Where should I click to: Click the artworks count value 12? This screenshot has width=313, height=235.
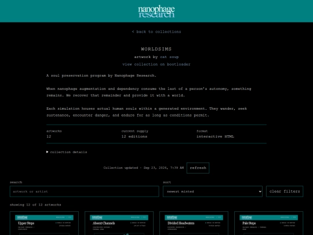(49, 136)
